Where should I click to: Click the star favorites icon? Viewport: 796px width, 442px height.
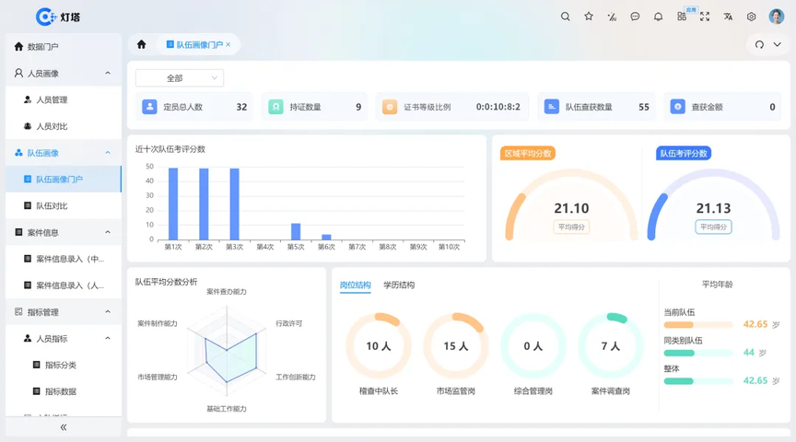[x=589, y=17]
